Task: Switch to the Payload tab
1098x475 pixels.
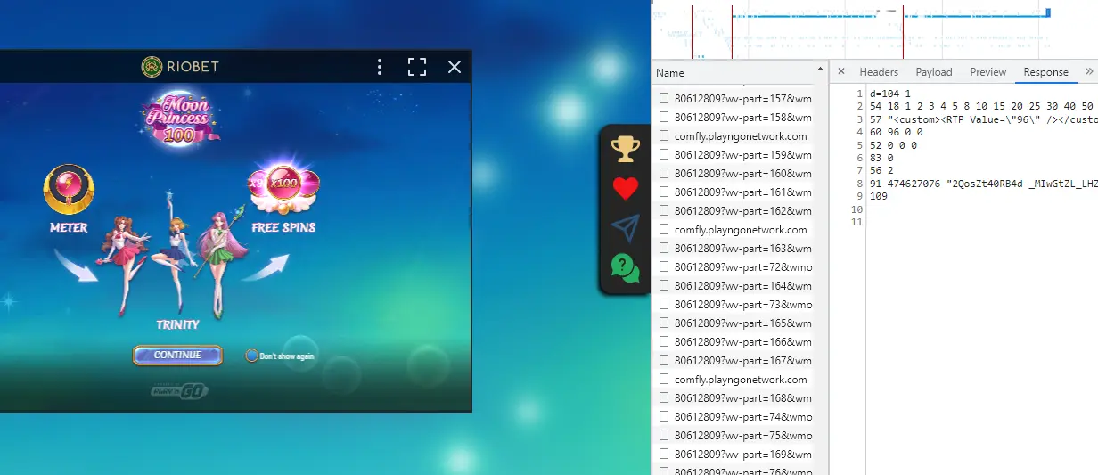Action: (934, 72)
